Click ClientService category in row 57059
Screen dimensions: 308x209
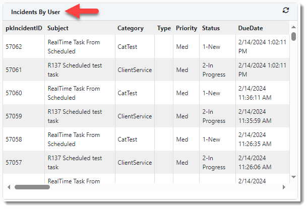(x=135, y=116)
